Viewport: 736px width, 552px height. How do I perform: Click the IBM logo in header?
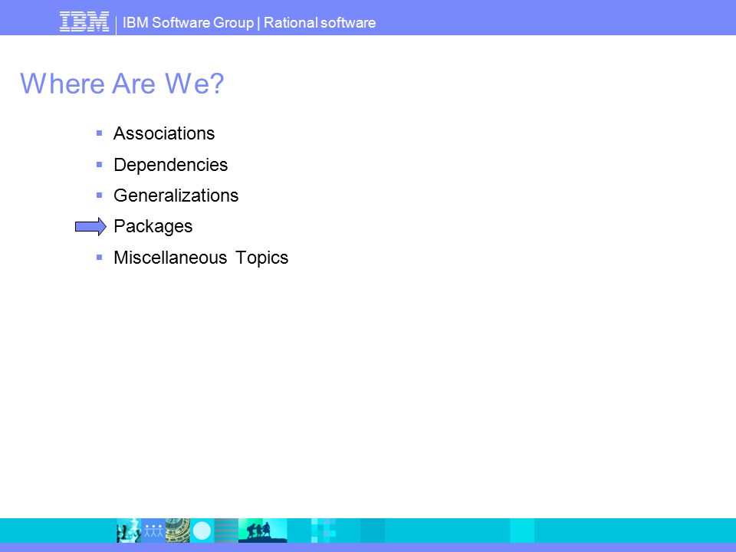(x=84, y=22)
